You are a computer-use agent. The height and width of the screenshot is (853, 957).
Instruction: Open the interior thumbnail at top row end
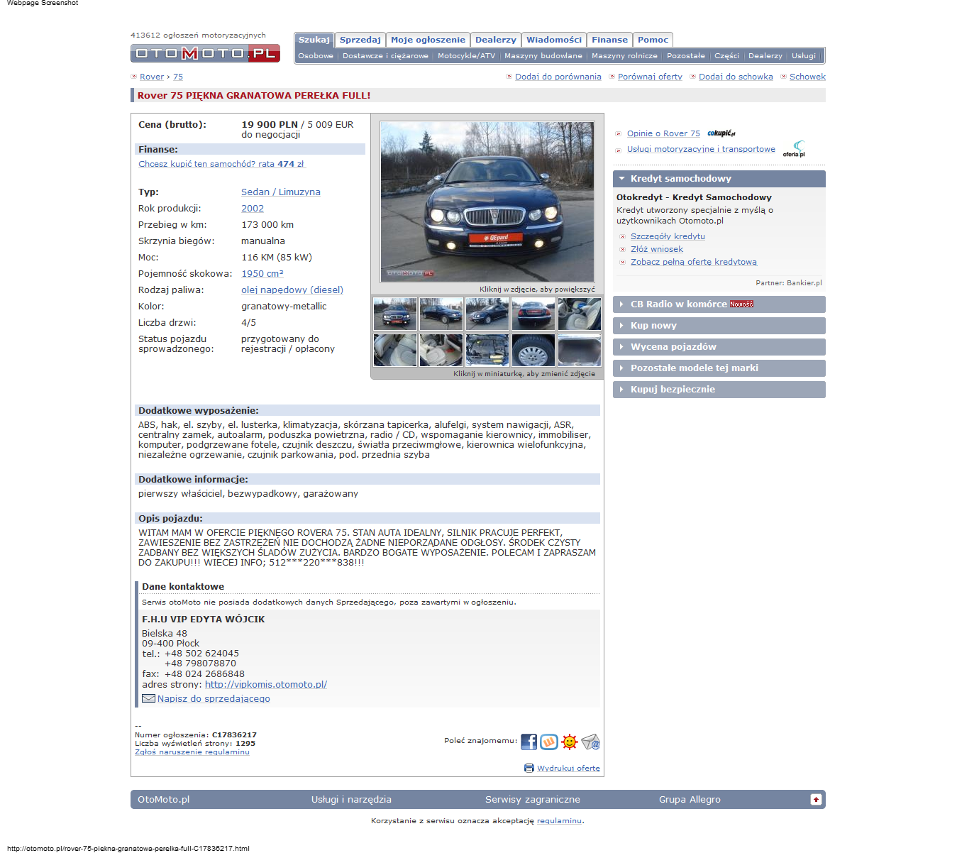pyautogui.click(x=580, y=314)
